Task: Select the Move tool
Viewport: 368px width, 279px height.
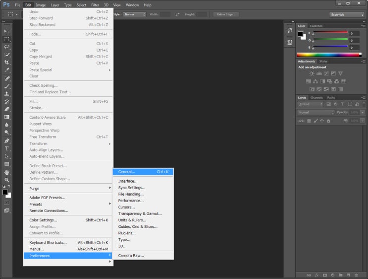Action: 7,31
